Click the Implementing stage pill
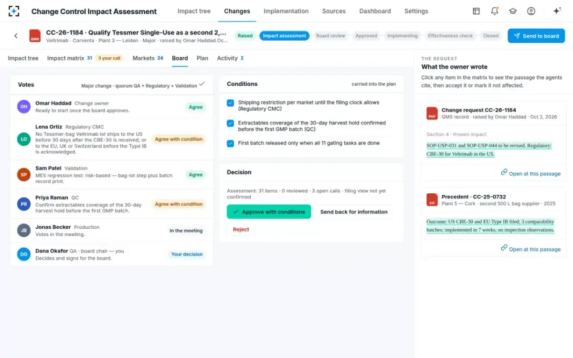The image size is (573, 358). (x=403, y=36)
